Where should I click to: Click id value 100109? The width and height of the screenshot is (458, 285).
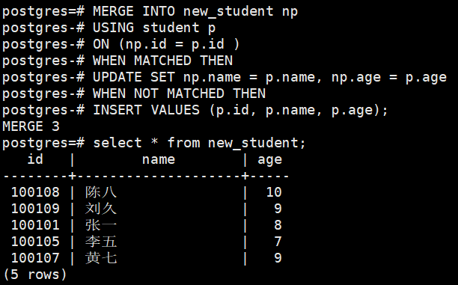pyautogui.click(x=35, y=209)
